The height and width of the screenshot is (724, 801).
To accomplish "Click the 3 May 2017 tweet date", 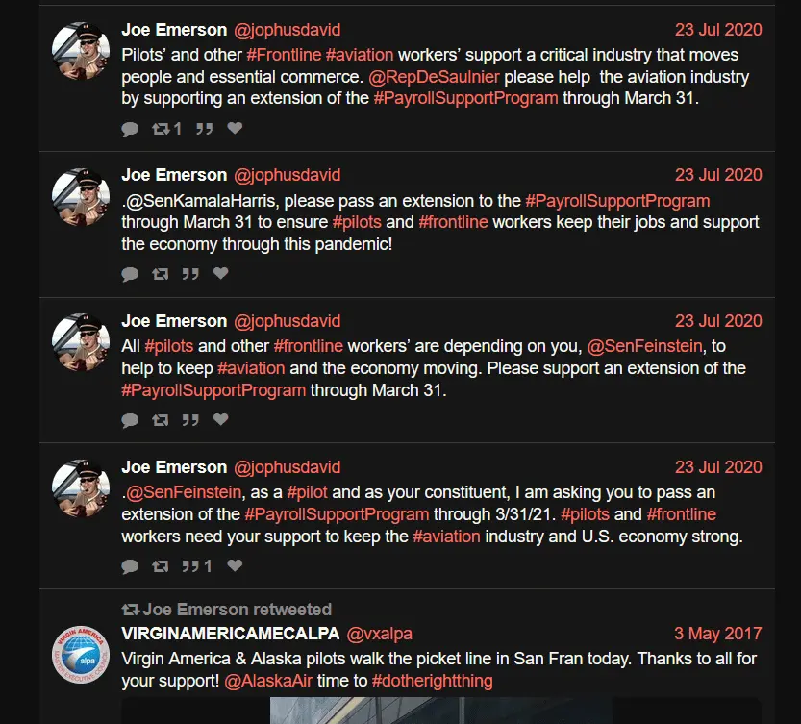I will click(717, 634).
